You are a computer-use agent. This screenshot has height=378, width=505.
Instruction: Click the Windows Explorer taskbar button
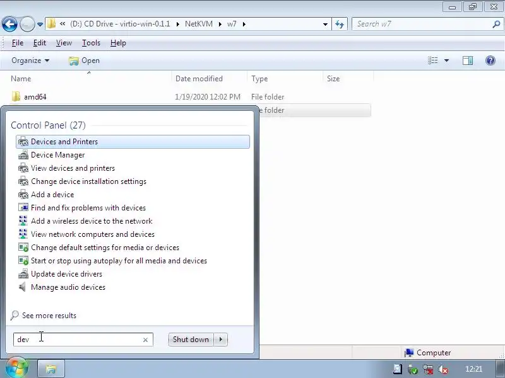51,369
